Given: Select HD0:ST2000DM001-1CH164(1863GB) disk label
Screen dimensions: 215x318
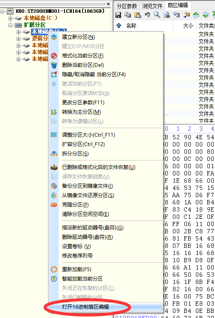Looking at the screenshot, I should (60, 11).
